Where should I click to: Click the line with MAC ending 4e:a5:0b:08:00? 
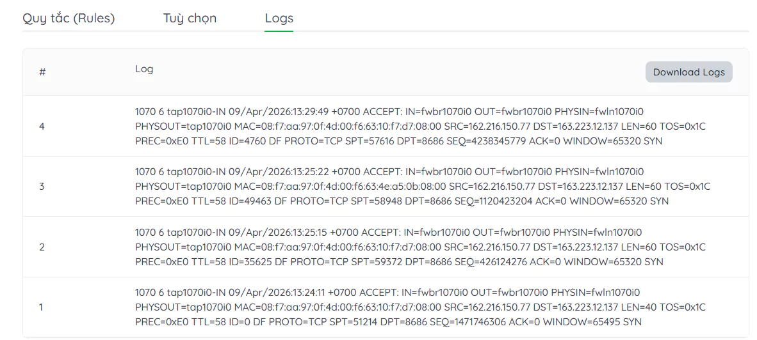[x=423, y=187]
